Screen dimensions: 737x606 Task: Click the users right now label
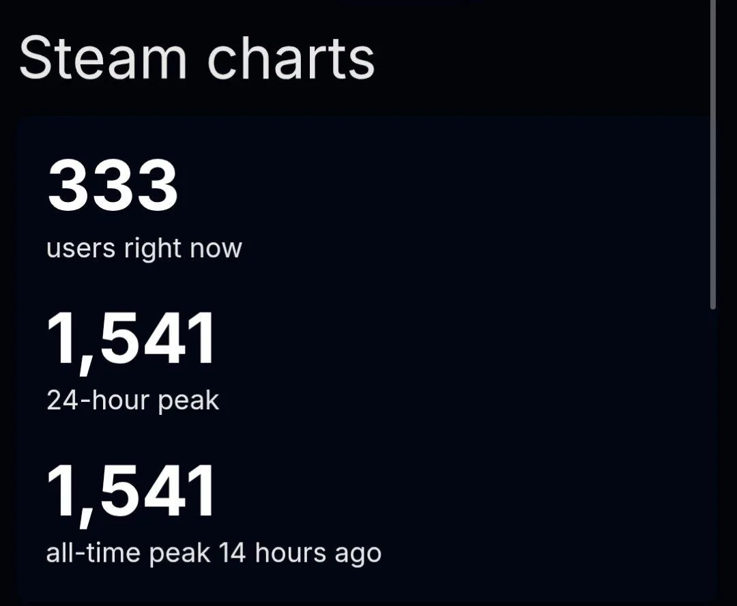pyautogui.click(x=144, y=248)
